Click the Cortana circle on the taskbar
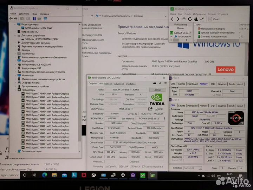The image size is (253, 190). [x=25, y=175]
